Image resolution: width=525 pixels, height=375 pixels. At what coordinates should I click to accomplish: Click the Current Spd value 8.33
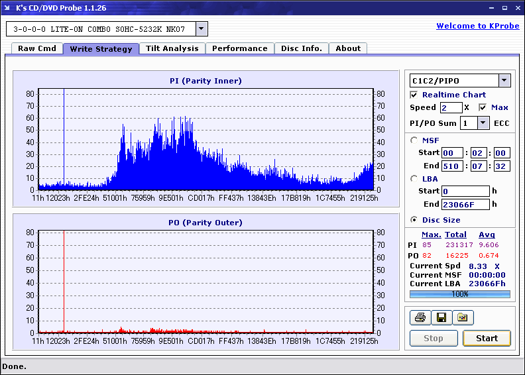[478, 266]
